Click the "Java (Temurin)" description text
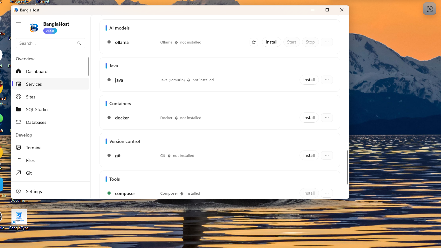The height and width of the screenshot is (248, 441). [x=172, y=80]
